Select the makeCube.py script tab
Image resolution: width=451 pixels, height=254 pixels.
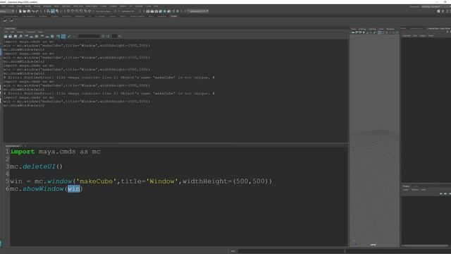click(13, 146)
